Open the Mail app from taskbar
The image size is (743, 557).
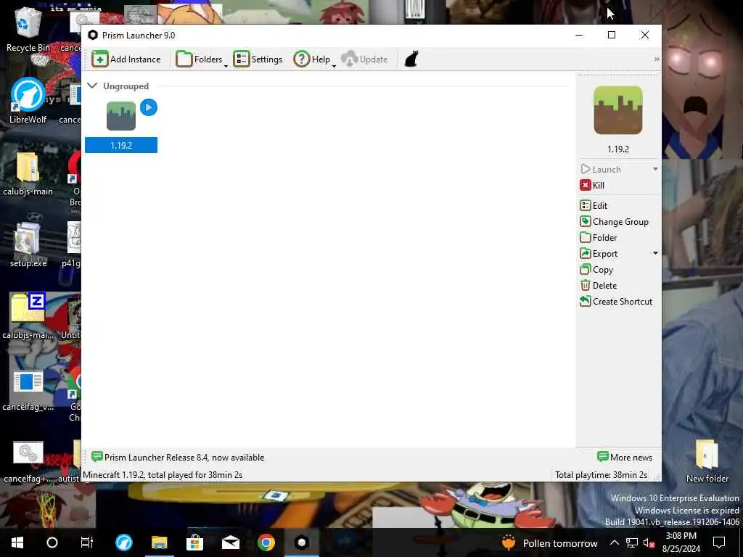[231, 542]
